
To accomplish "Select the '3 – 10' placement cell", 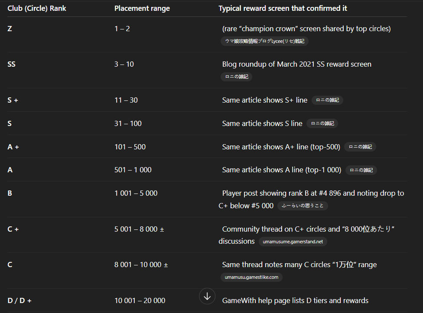I will 124,64.
